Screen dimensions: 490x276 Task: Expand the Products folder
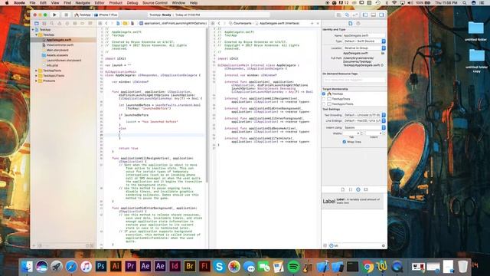click(36, 80)
